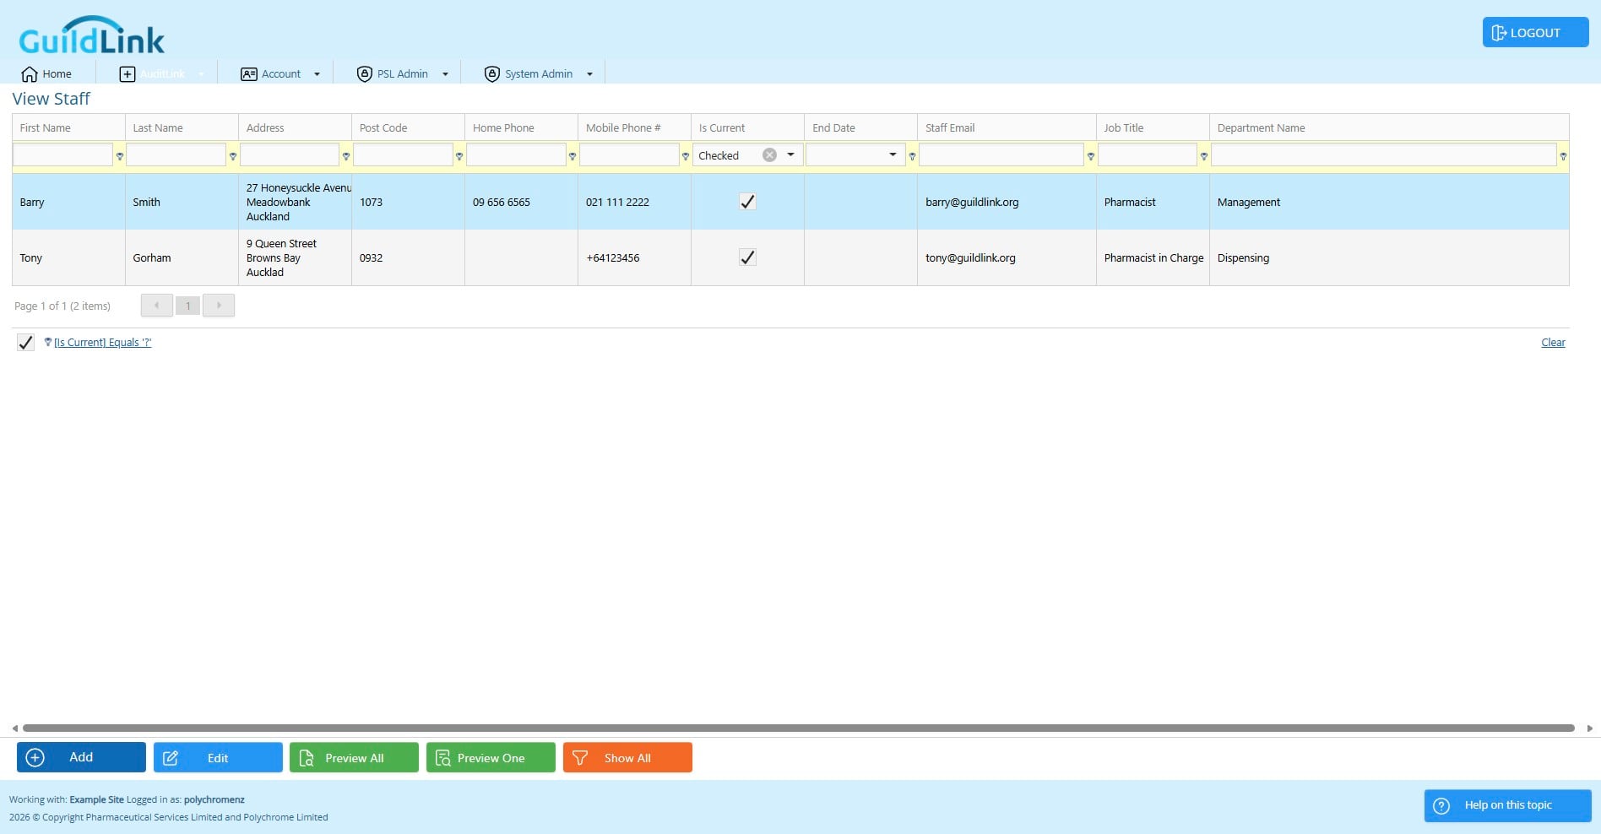Open the Home menu item
The height and width of the screenshot is (834, 1601).
(x=46, y=74)
